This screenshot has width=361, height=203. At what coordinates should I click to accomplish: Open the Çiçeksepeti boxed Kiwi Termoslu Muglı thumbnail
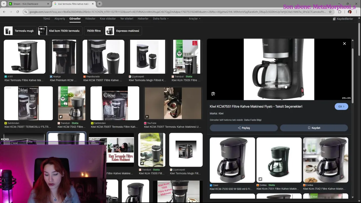[186, 150]
